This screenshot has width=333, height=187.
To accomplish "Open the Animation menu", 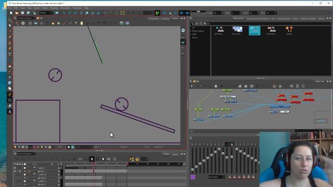I will pos(65,8).
